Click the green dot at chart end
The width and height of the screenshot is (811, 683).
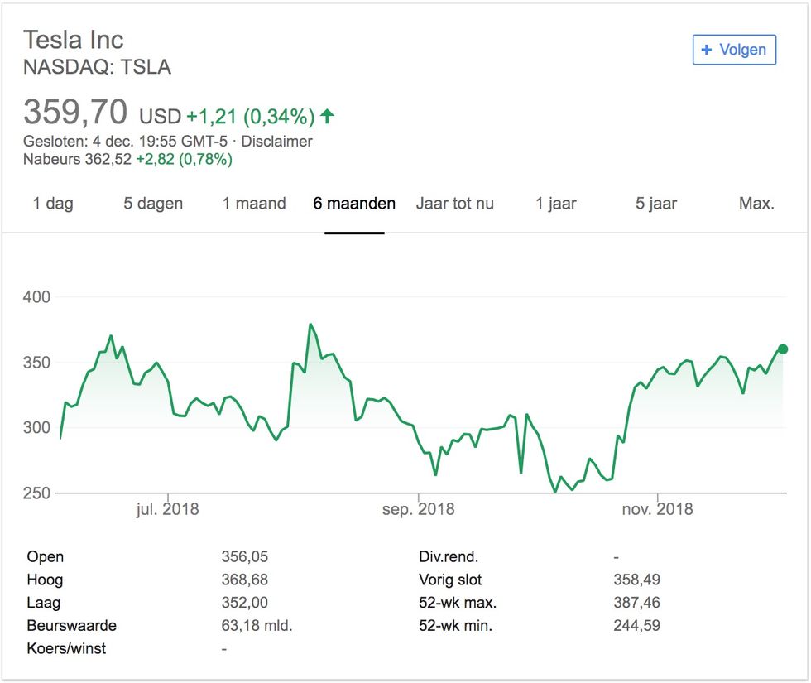point(783,349)
